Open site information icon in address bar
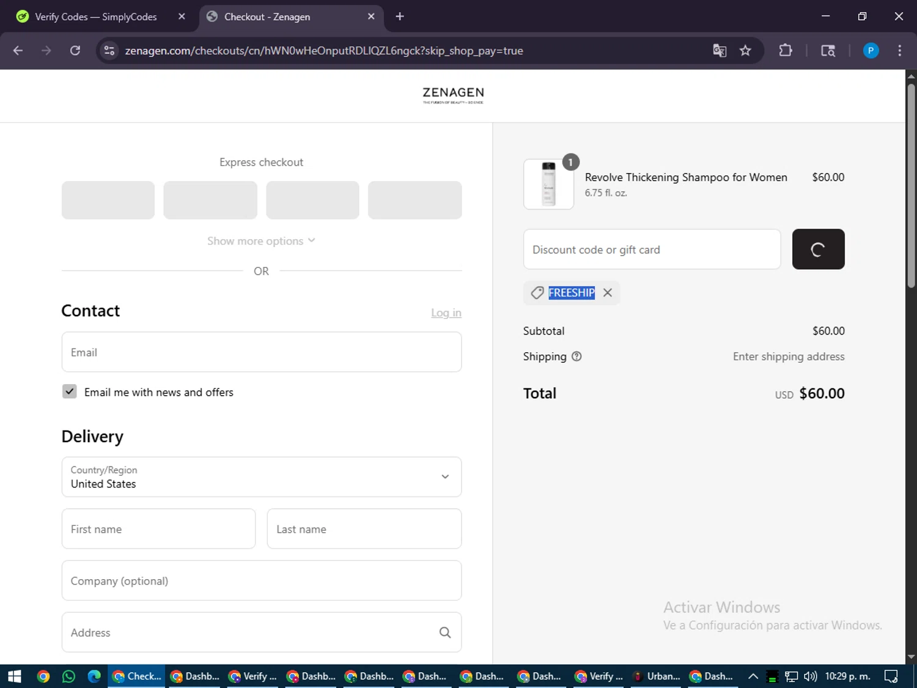This screenshot has height=688, width=917. [109, 51]
